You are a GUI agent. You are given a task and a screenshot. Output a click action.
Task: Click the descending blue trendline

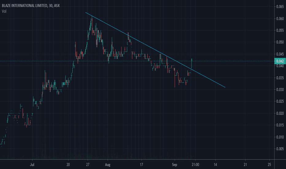click(x=155, y=50)
